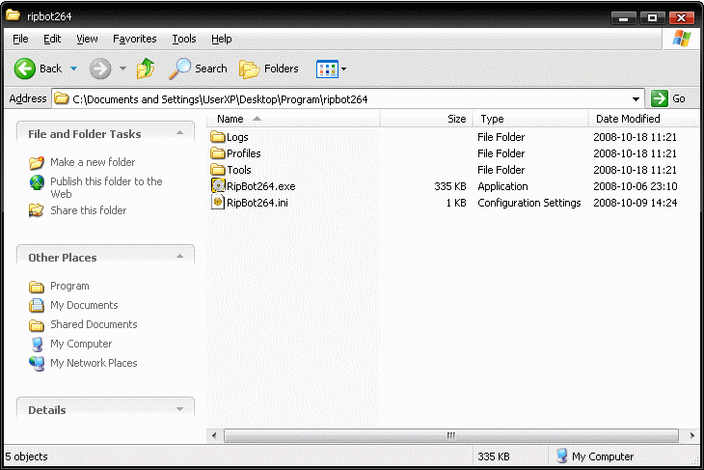
Task: Click the horizontal scrollbar thumb
Action: 449,436
